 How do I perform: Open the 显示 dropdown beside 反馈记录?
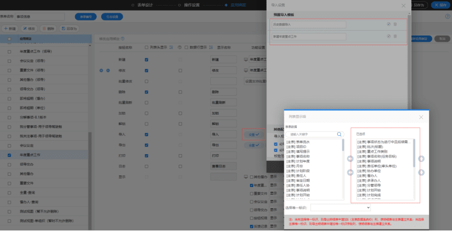[276, 227]
